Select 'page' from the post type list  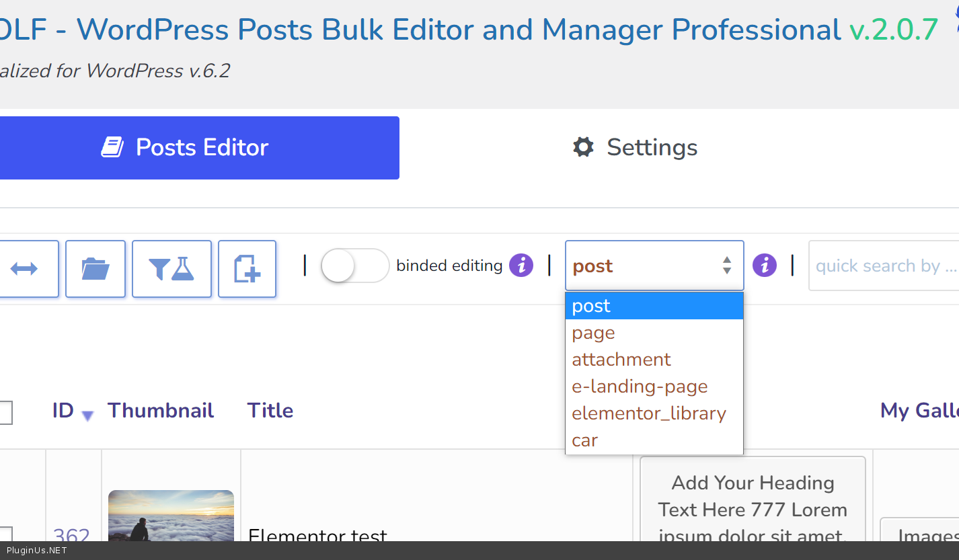593,333
